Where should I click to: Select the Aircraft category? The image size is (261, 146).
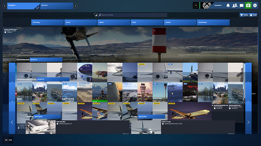tap(81, 22)
